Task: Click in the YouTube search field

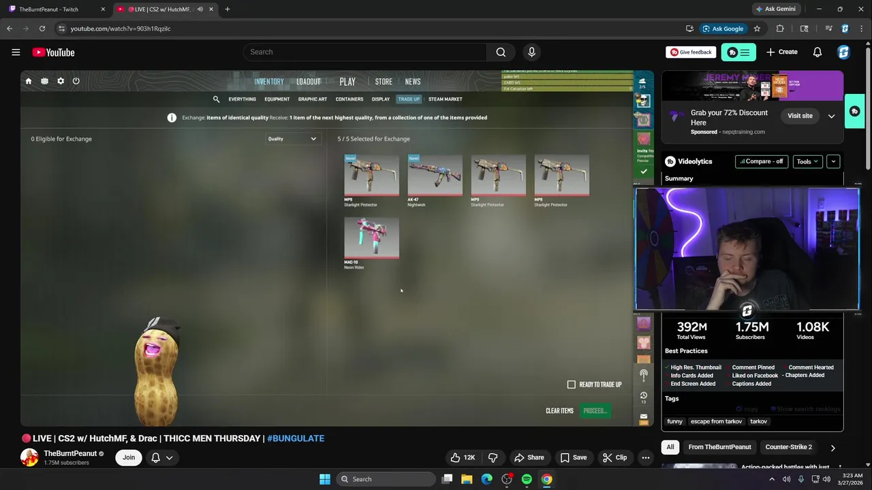Action: (365, 52)
